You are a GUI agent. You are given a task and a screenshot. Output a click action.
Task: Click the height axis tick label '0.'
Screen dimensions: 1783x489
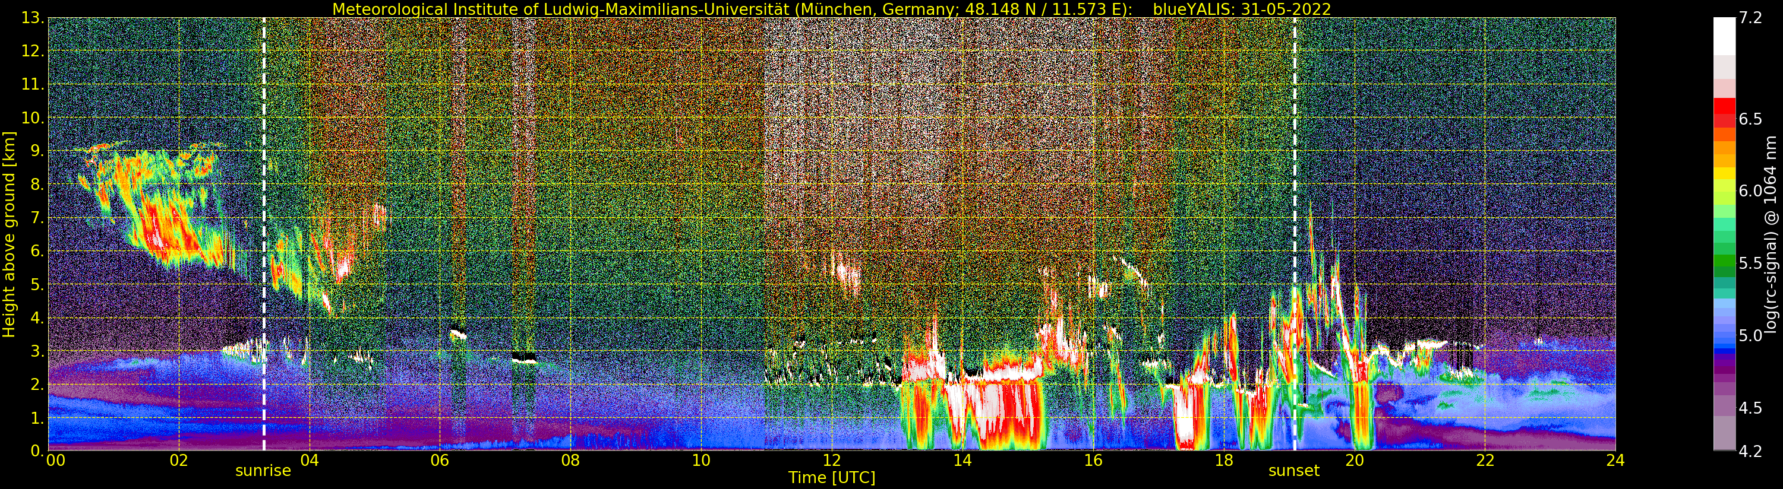point(37,450)
